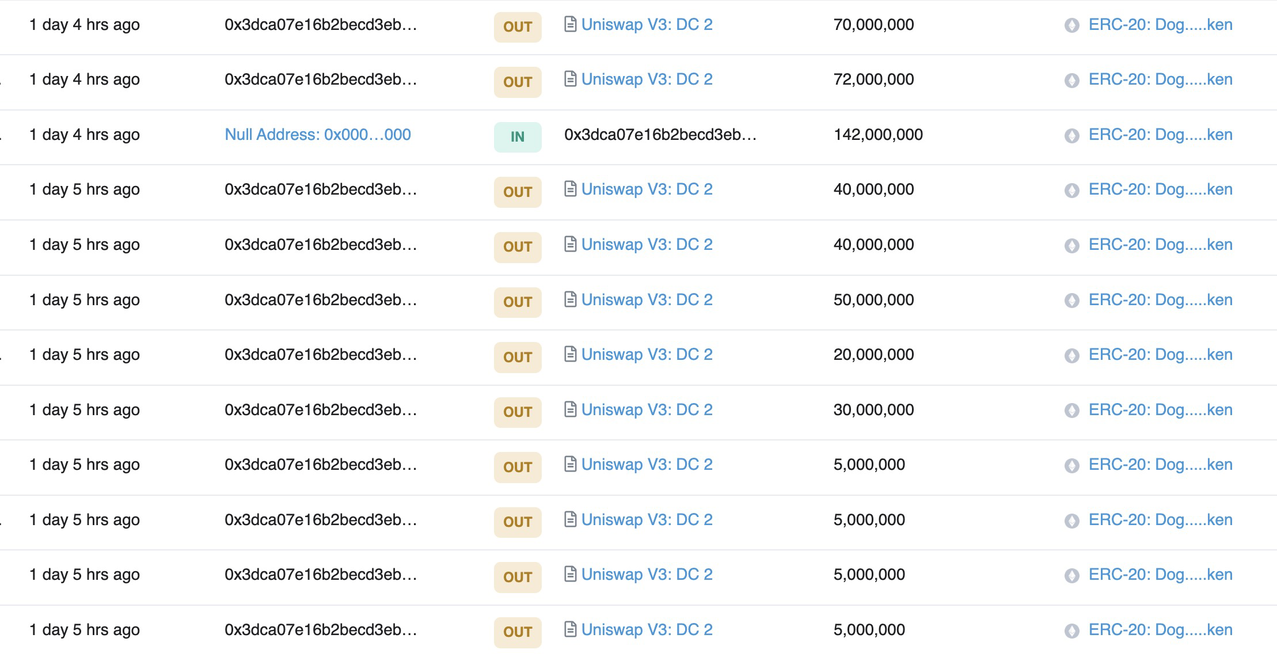Click token logo icon in 30,000,000 row
Viewport: 1277px width, 661px height.
(x=1071, y=411)
